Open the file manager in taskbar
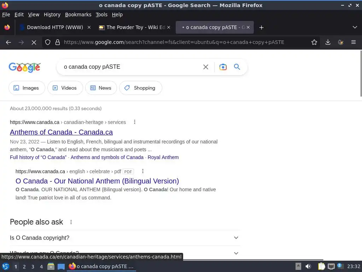The image size is (362, 272). pos(51,266)
